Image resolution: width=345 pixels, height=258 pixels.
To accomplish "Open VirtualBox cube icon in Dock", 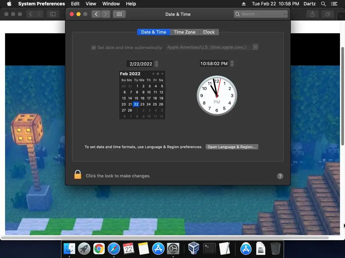I will [194, 248].
